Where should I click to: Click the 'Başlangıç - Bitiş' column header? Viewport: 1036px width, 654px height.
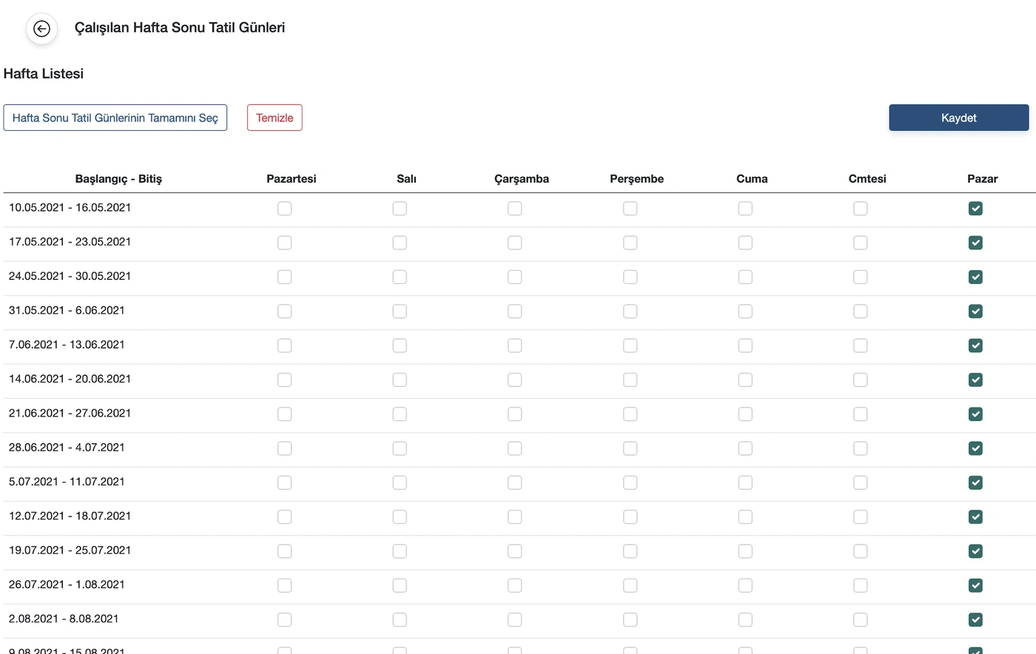pos(118,179)
